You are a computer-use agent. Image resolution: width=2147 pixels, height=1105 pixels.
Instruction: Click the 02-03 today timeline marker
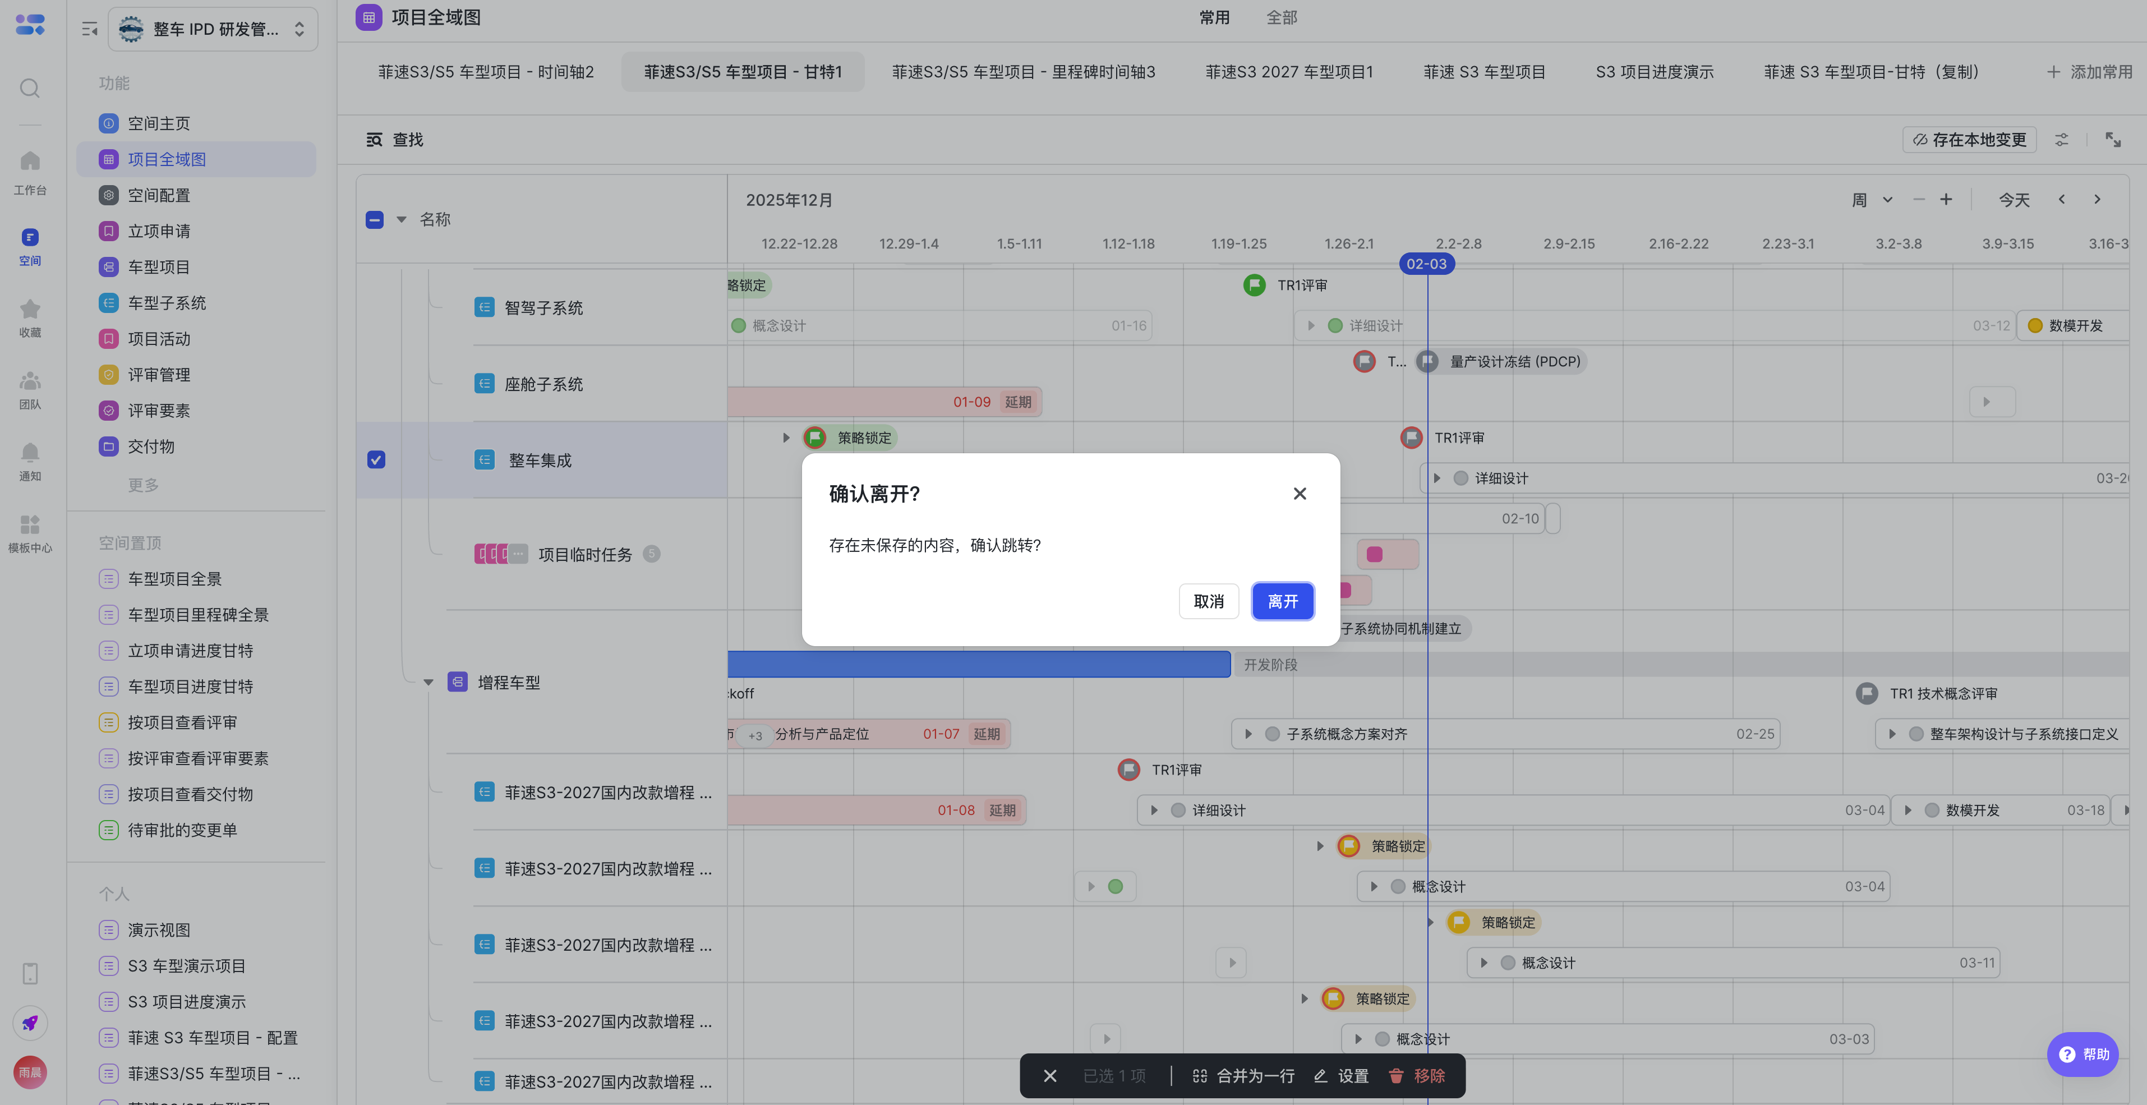[1426, 264]
